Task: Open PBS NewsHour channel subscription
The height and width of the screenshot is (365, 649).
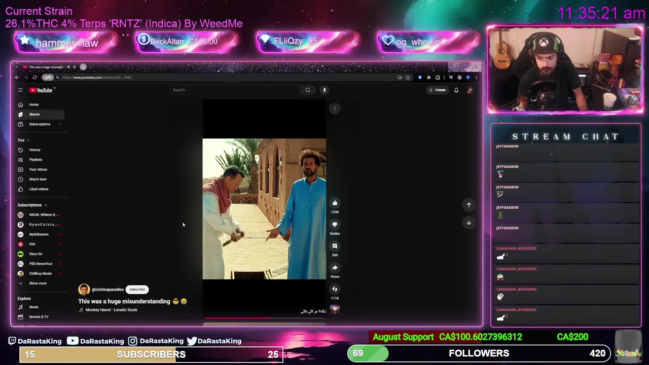Action: (x=40, y=264)
